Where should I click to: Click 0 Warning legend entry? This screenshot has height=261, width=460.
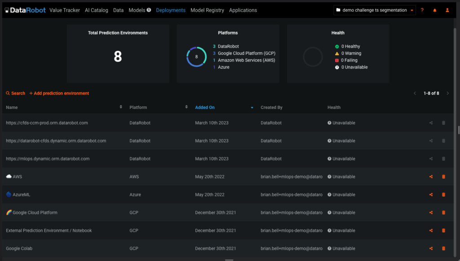(348, 53)
